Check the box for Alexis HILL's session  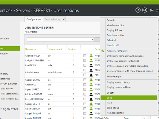(x=85, y=85)
